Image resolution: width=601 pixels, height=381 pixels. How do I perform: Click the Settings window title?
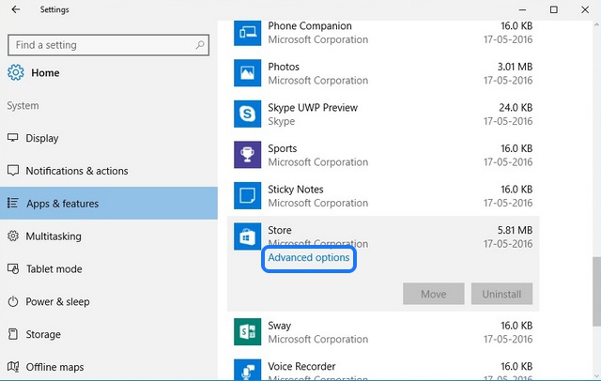(54, 9)
